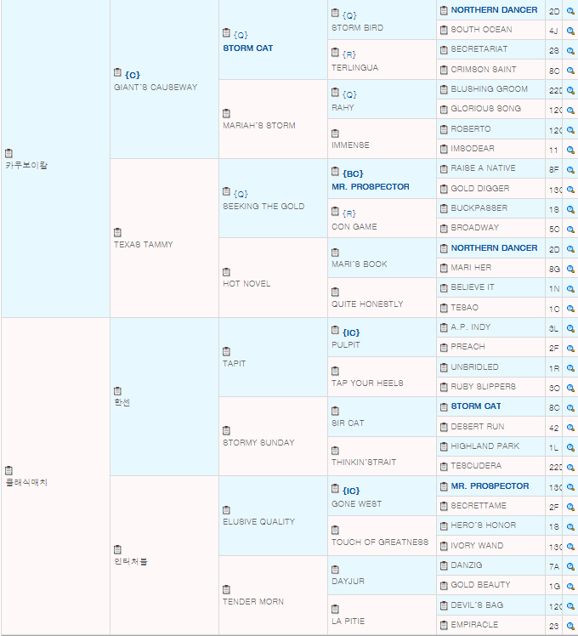
Task: Click clipboard icon above LA PITIE
Action: 335,610
